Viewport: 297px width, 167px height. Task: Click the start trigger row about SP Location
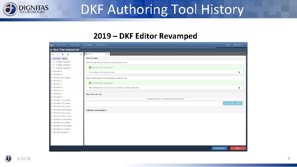point(165,72)
